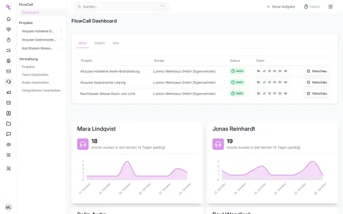Open the mail envelope icon in sidebar

9,71
